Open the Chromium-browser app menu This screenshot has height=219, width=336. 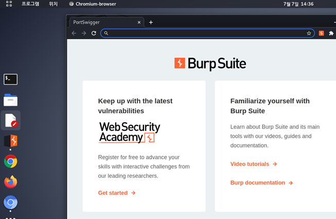coord(93,4)
